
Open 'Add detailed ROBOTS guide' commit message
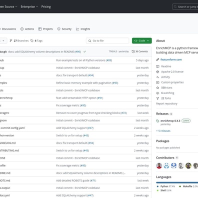coord(72,180)
